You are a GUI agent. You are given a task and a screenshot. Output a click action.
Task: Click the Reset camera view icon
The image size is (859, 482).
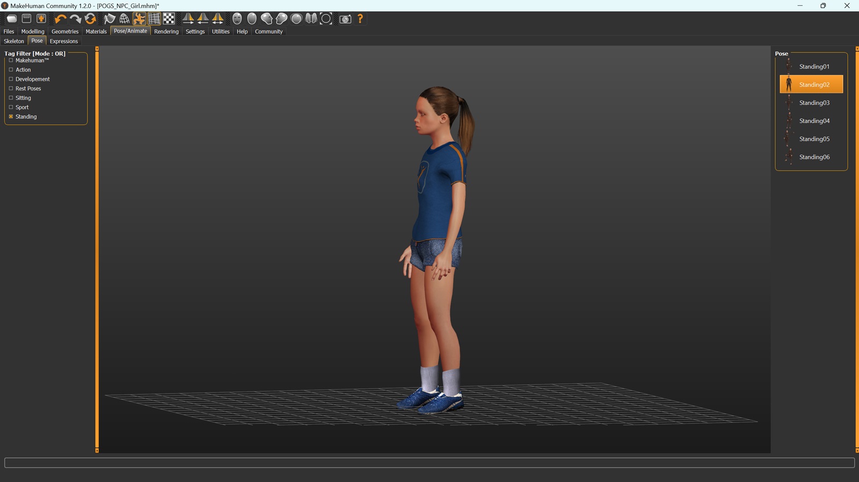coord(326,19)
